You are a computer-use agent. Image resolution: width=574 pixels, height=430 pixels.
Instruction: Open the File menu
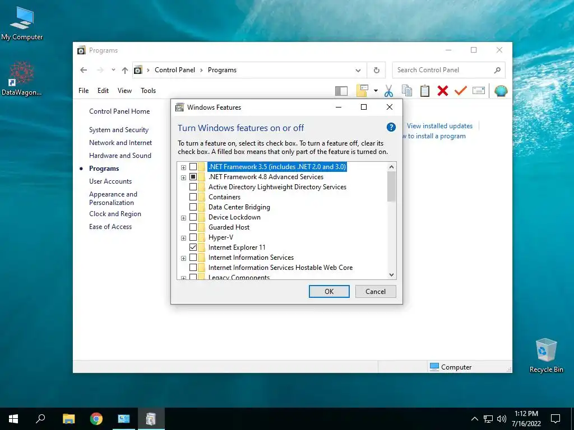point(84,91)
